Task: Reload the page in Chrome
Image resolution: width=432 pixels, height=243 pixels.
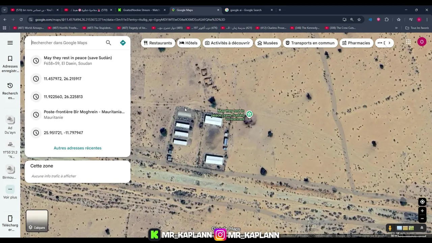Action: coord(21,20)
